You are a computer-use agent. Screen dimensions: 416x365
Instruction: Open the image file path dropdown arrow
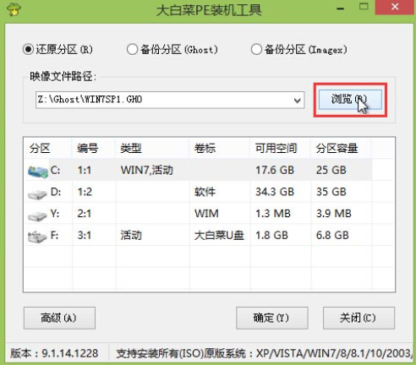tap(297, 100)
